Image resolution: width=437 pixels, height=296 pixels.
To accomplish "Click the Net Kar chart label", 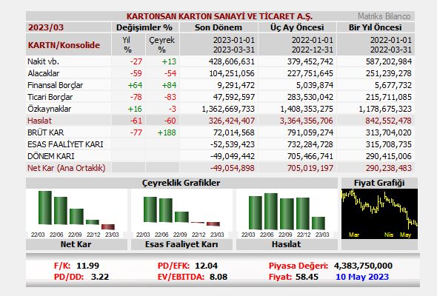I will (76, 244).
